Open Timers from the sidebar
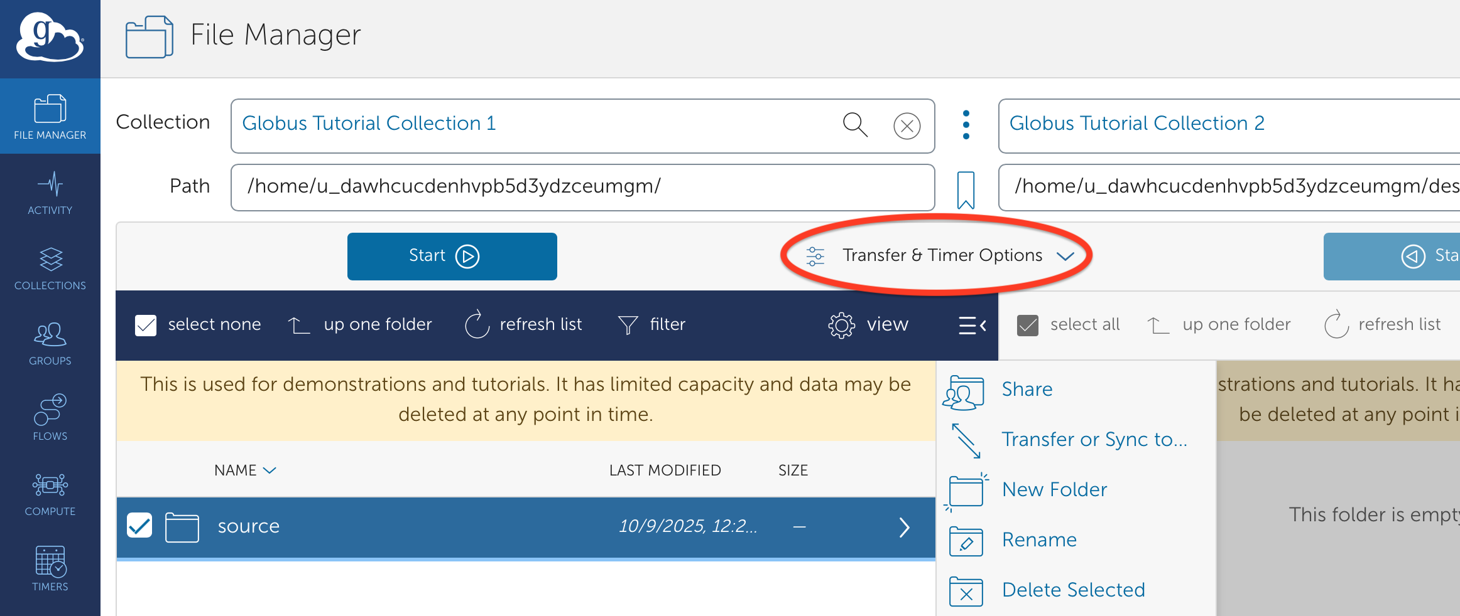 point(50,569)
